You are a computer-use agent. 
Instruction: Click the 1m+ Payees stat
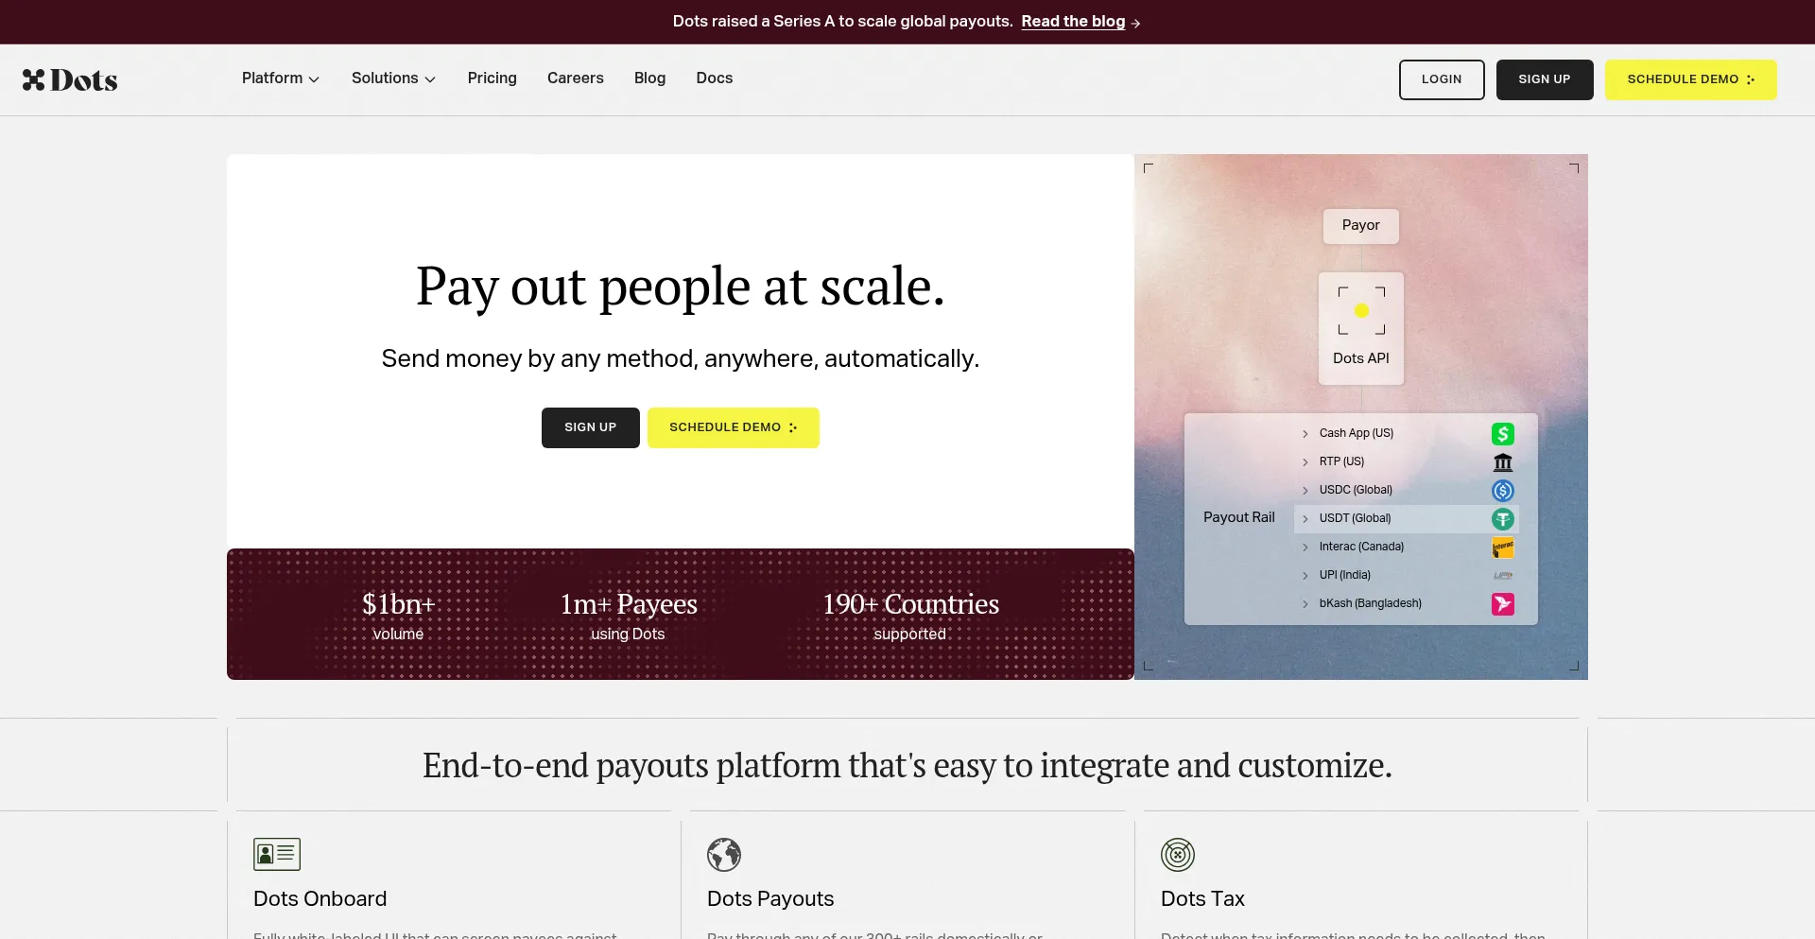[629, 616]
